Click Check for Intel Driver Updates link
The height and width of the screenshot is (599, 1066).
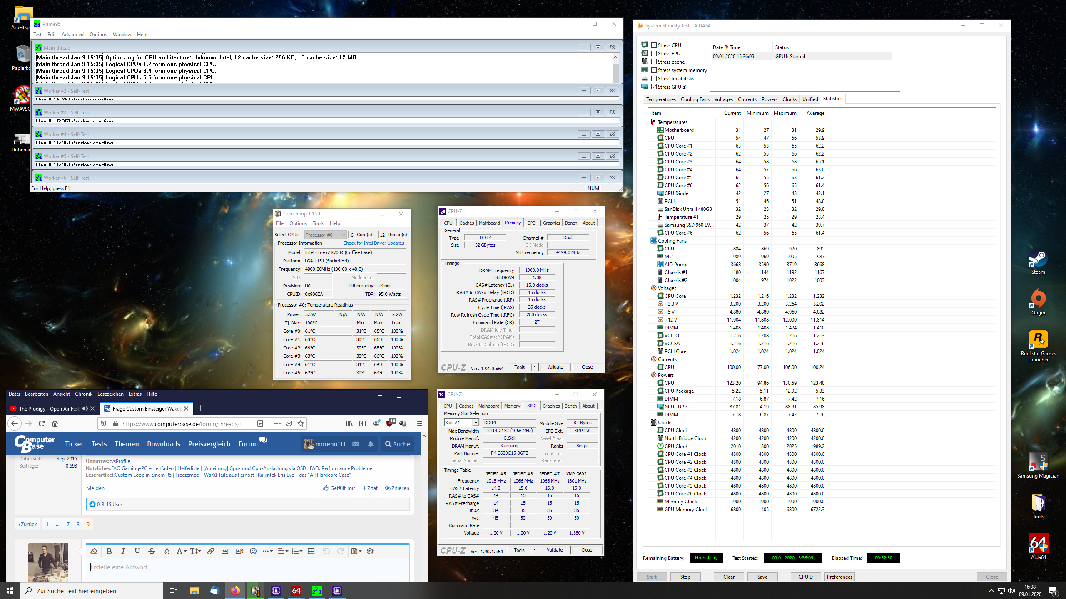tap(374, 243)
